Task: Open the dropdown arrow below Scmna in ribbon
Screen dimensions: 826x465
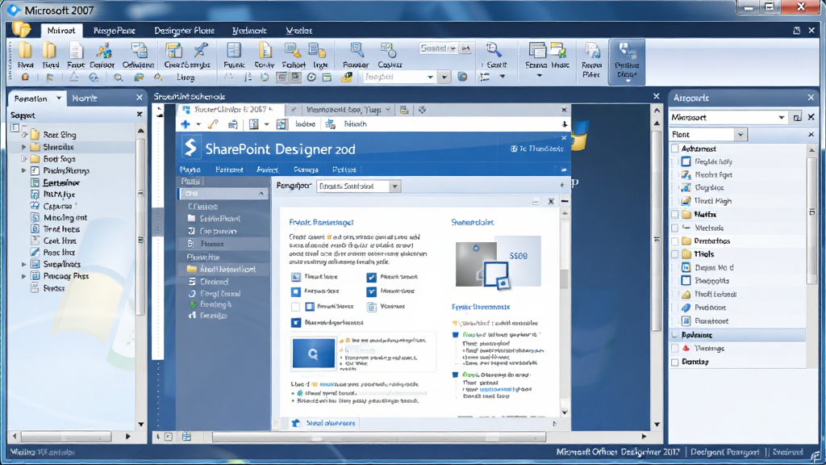Action: point(539,76)
